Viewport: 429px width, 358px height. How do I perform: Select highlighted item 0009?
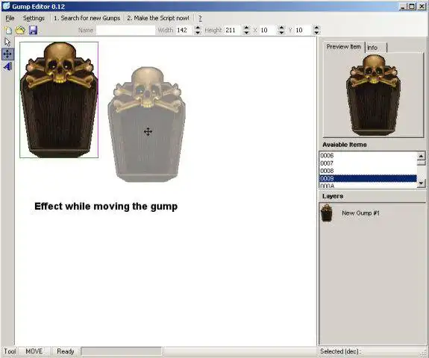(368, 178)
